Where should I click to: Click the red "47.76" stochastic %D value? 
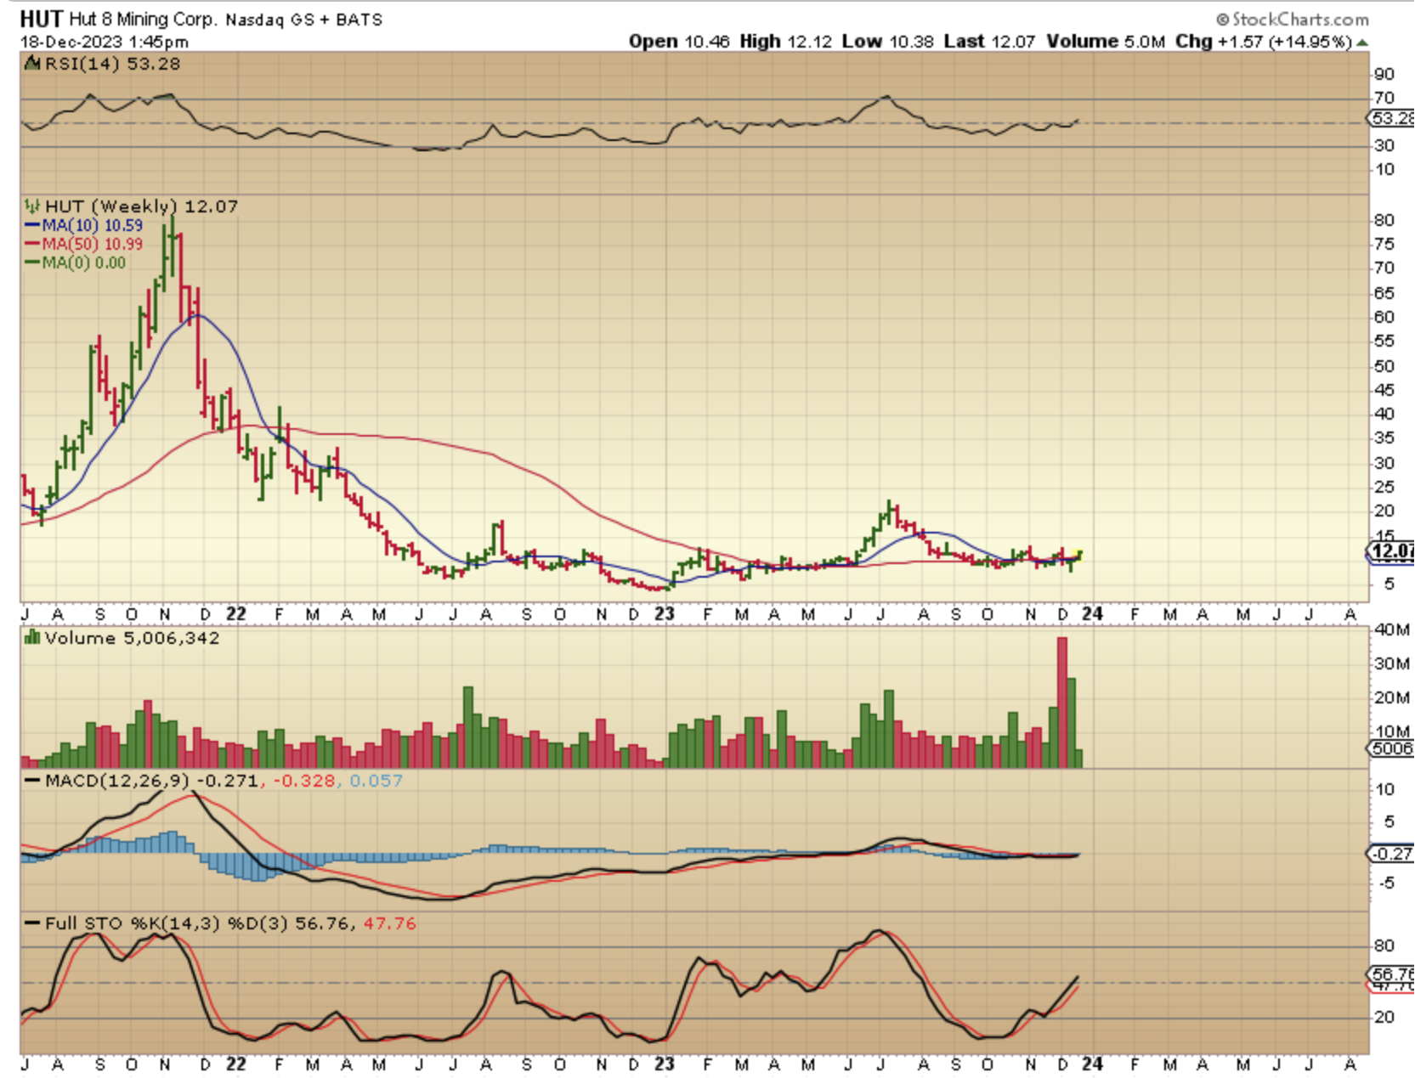(390, 923)
